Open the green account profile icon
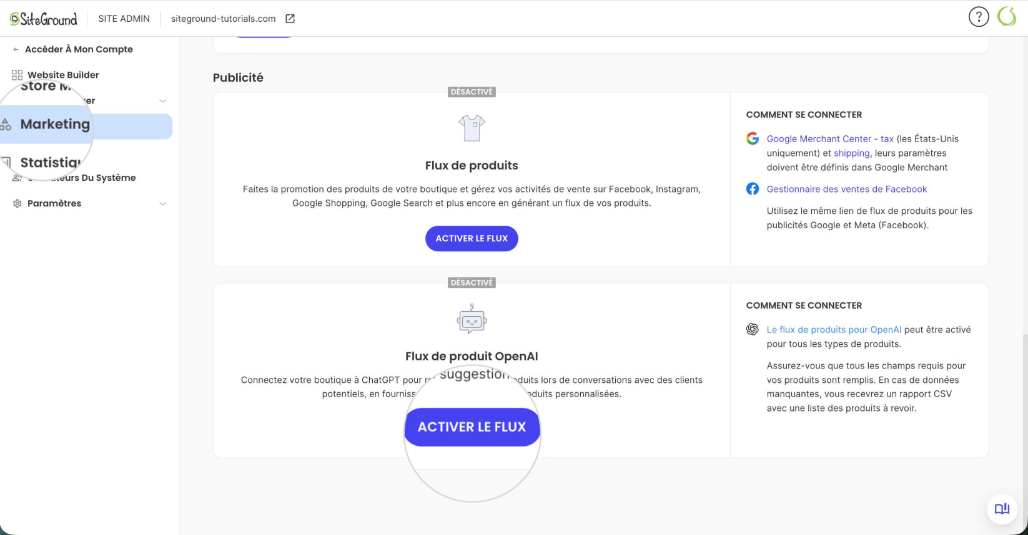 [1007, 17]
